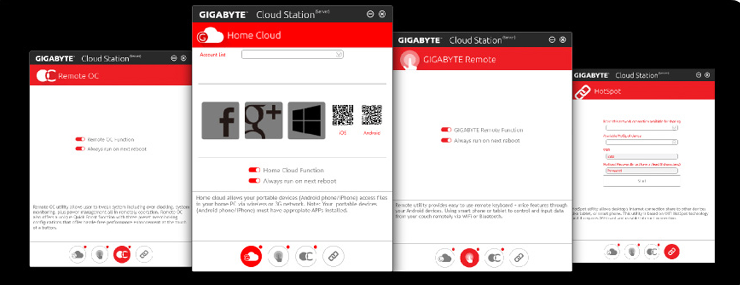Click the active Home Cloud icon in Home Cloud window

click(x=251, y=257)
